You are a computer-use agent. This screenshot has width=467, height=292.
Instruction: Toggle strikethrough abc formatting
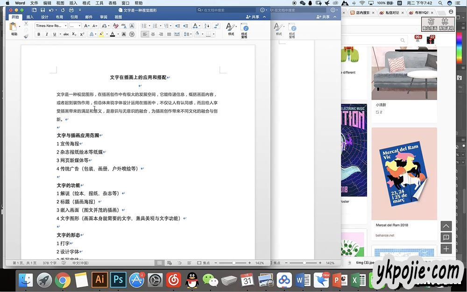tap(66, 34)
